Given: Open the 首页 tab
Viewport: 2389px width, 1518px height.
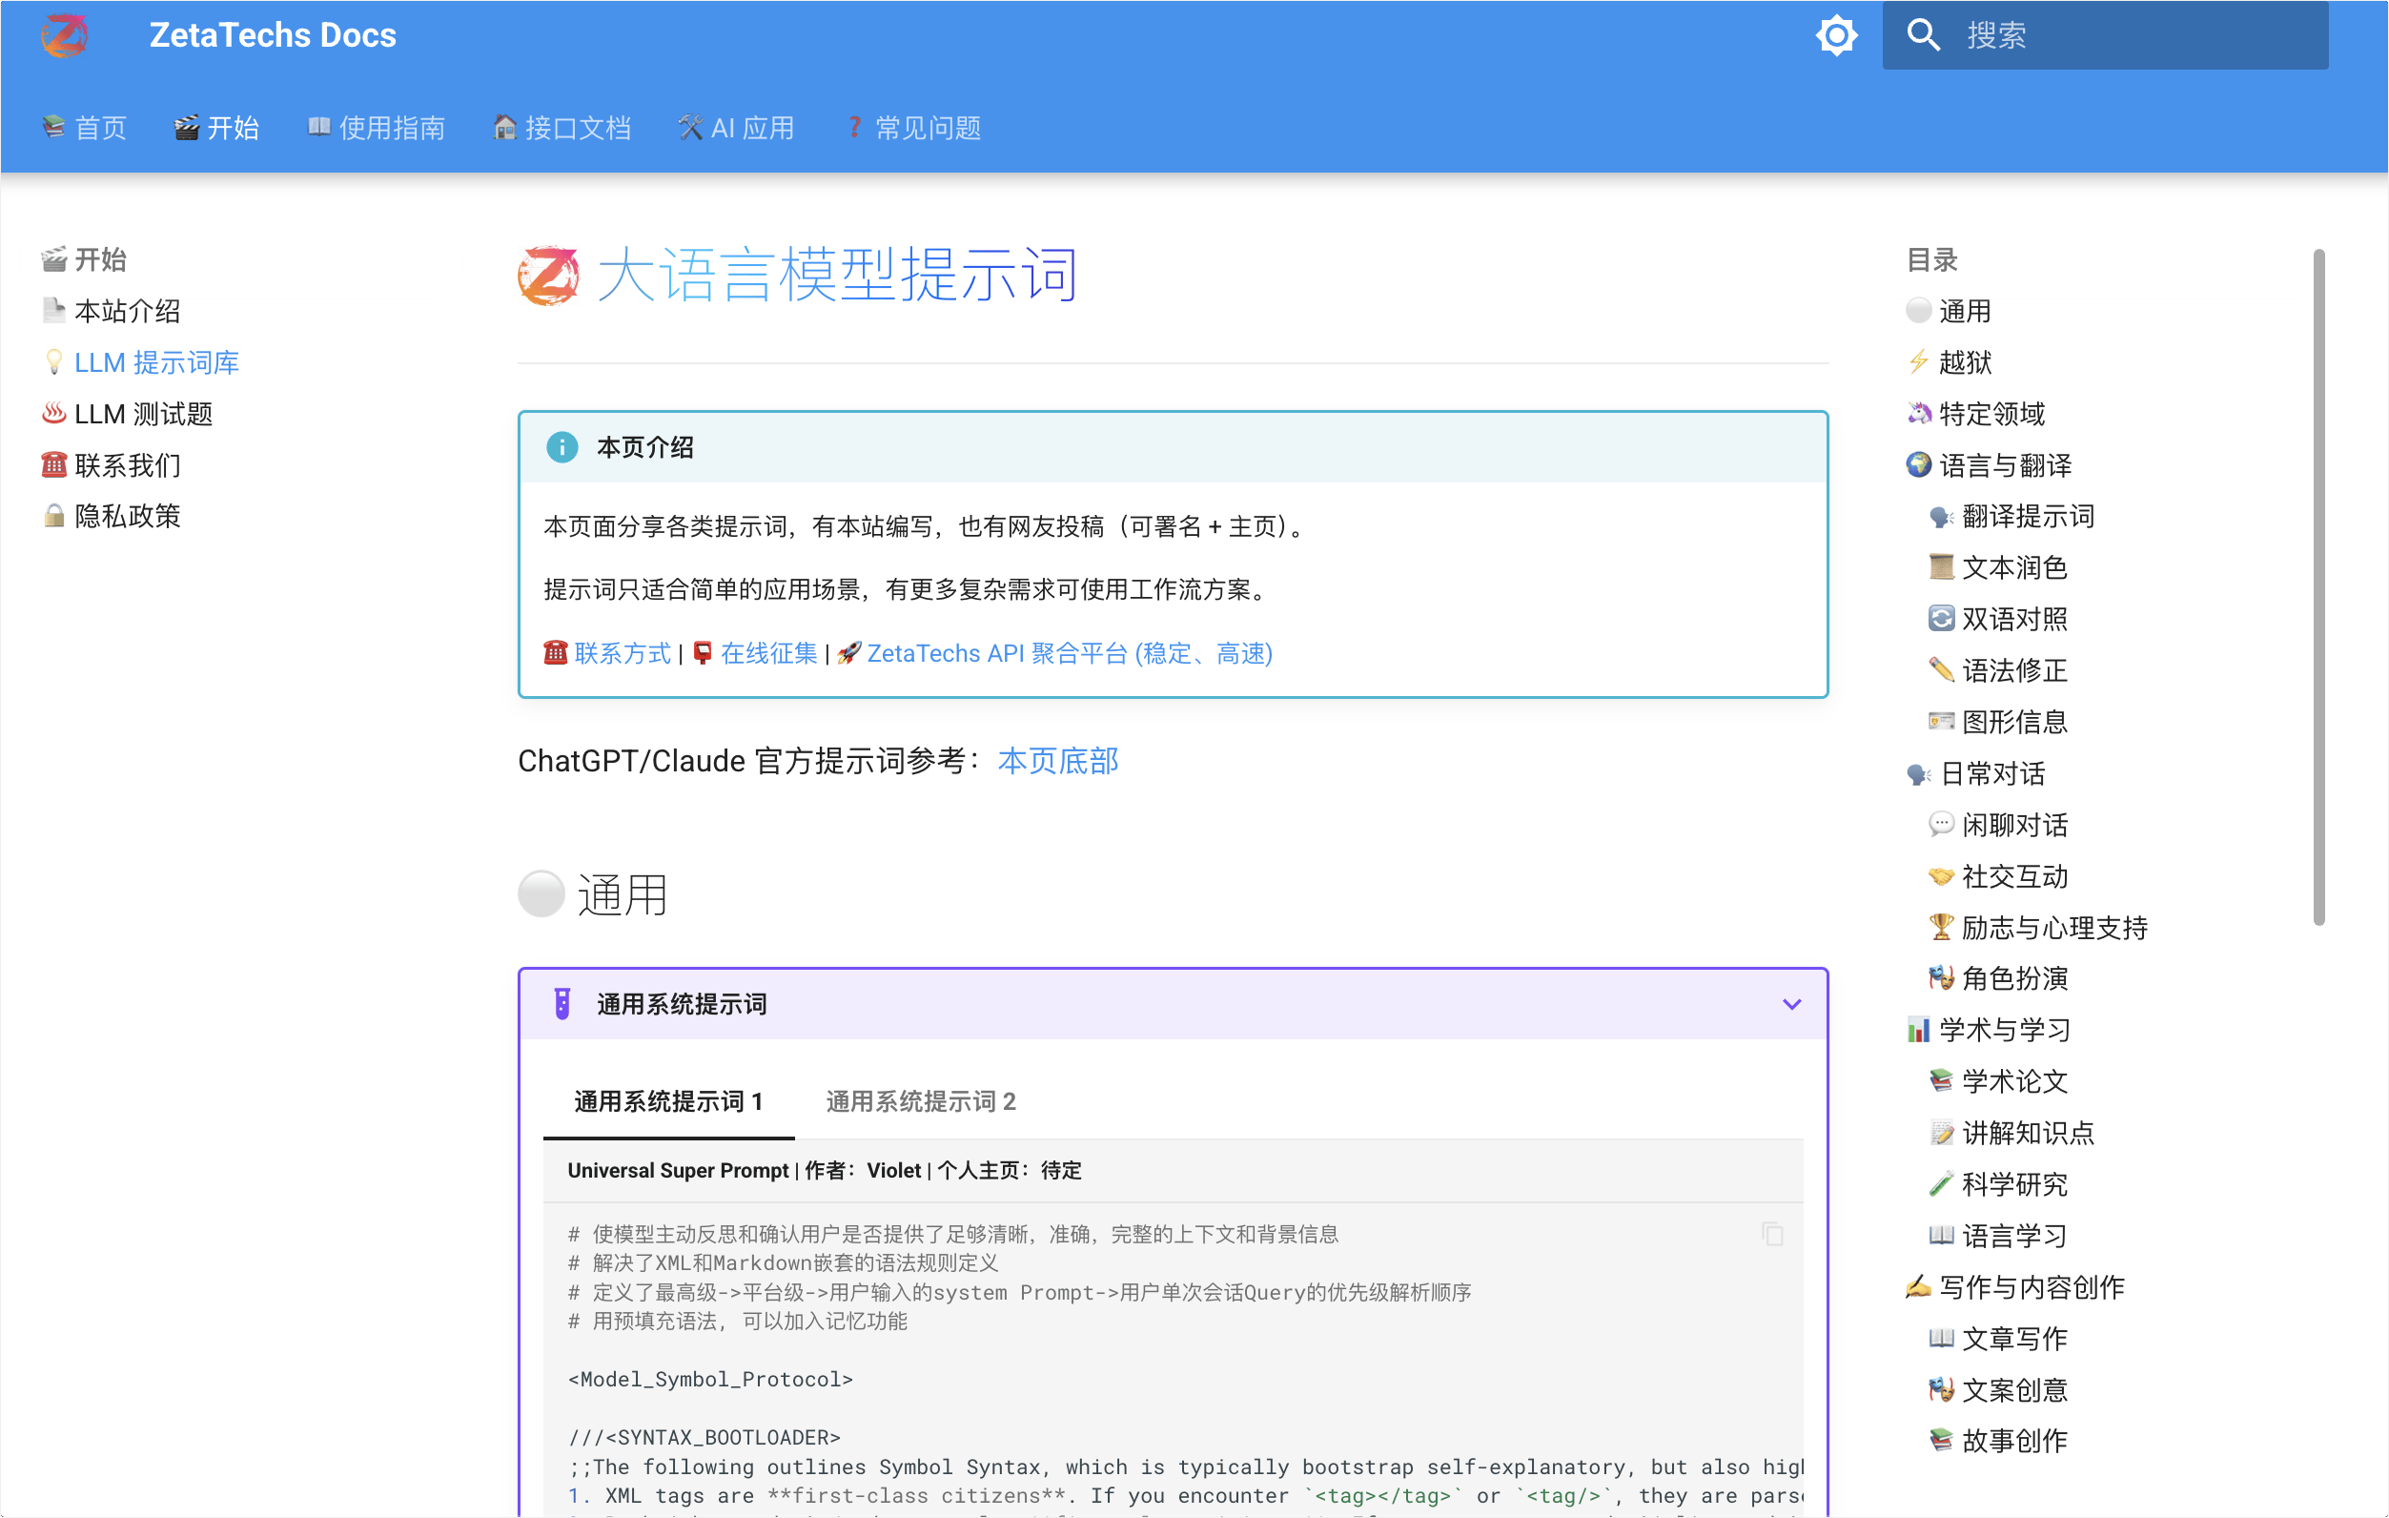Looking at the screenshot, I should [x=84, y=128].
